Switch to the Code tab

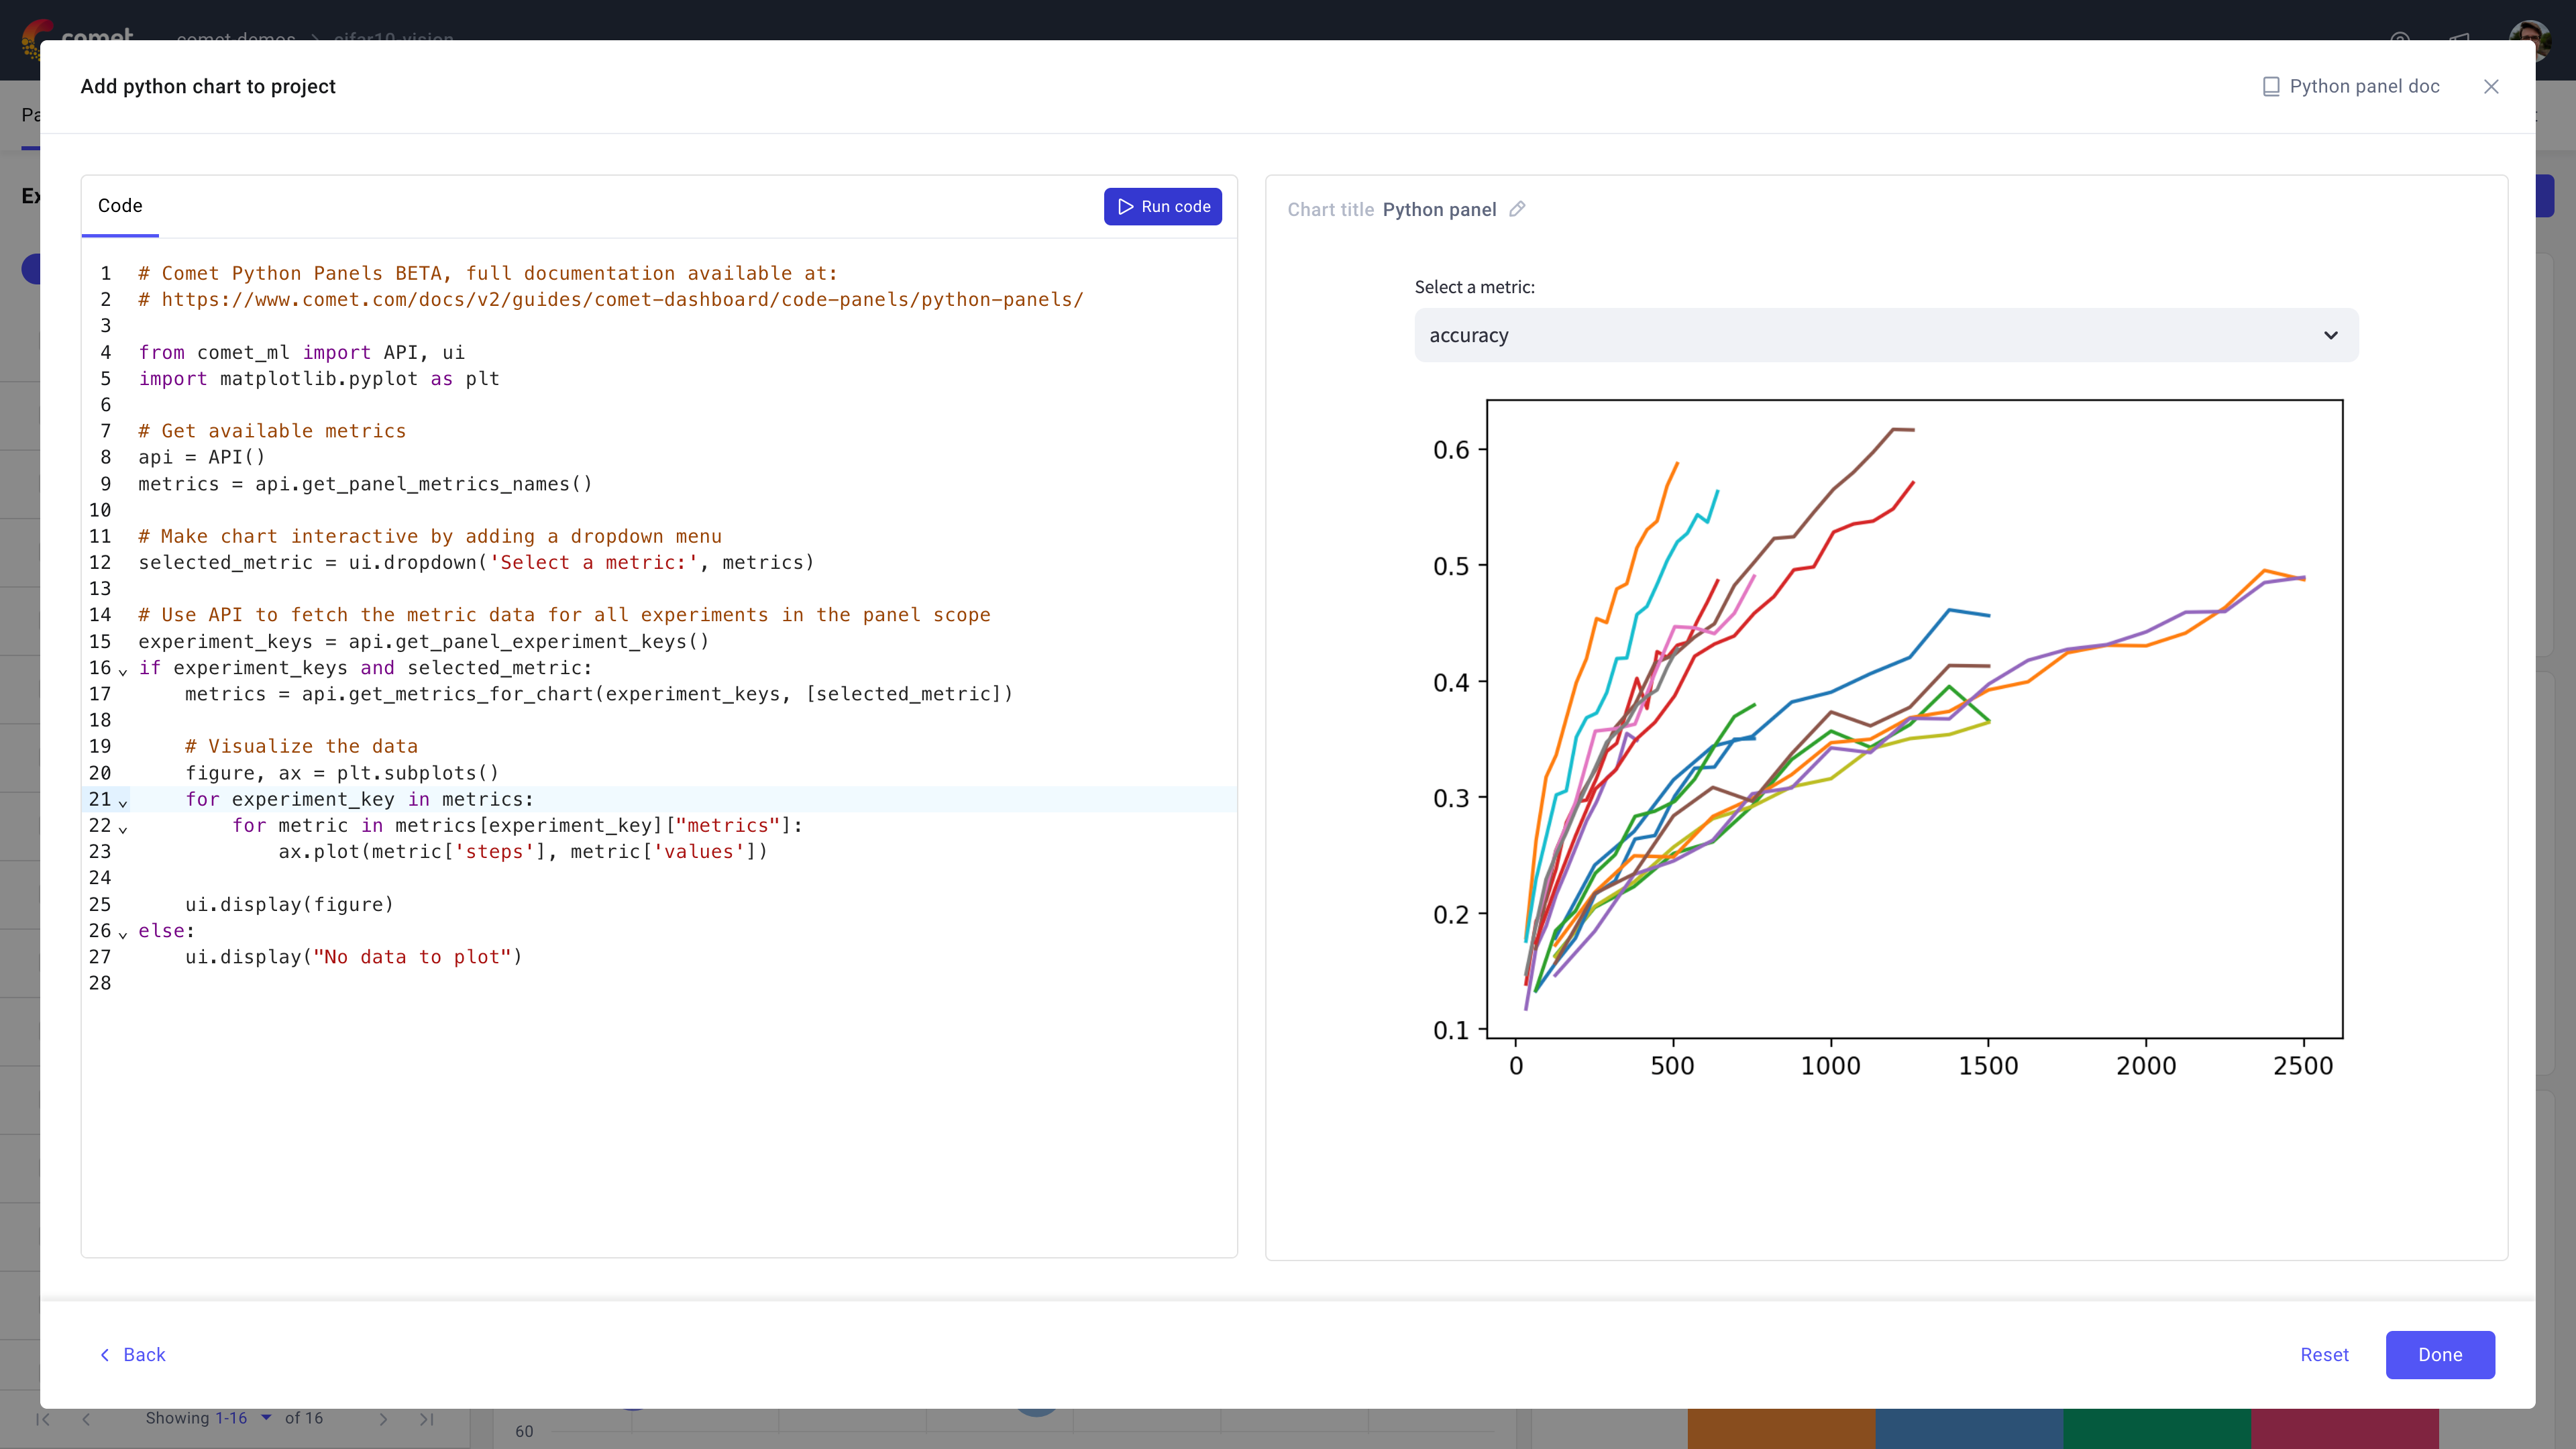tap(119, 205)
